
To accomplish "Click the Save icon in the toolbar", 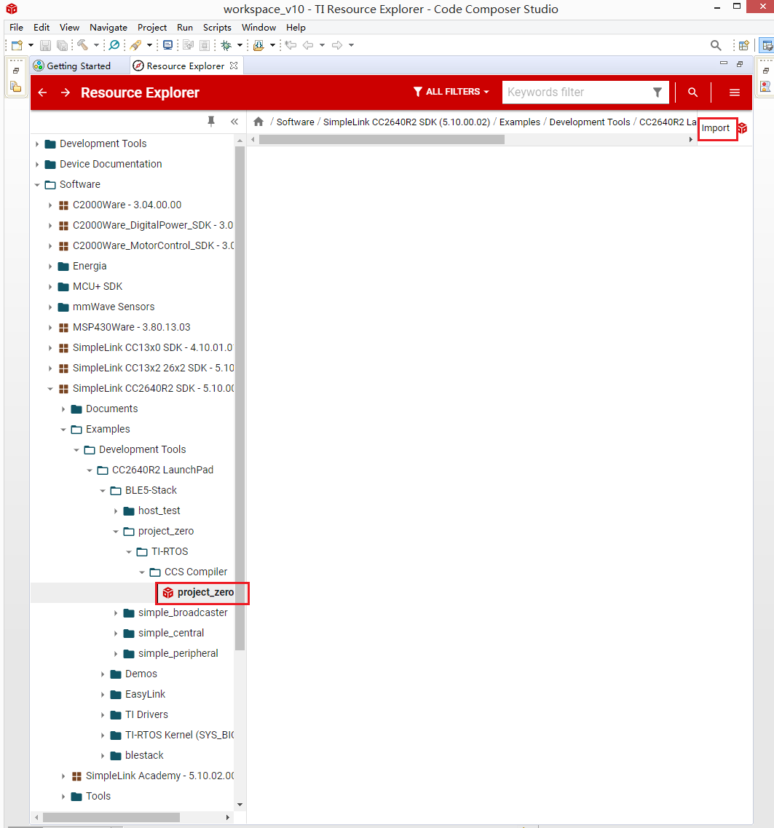I will pyautogui.click(x=45, y=45).
